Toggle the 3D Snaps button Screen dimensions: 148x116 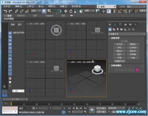point(115,11)
